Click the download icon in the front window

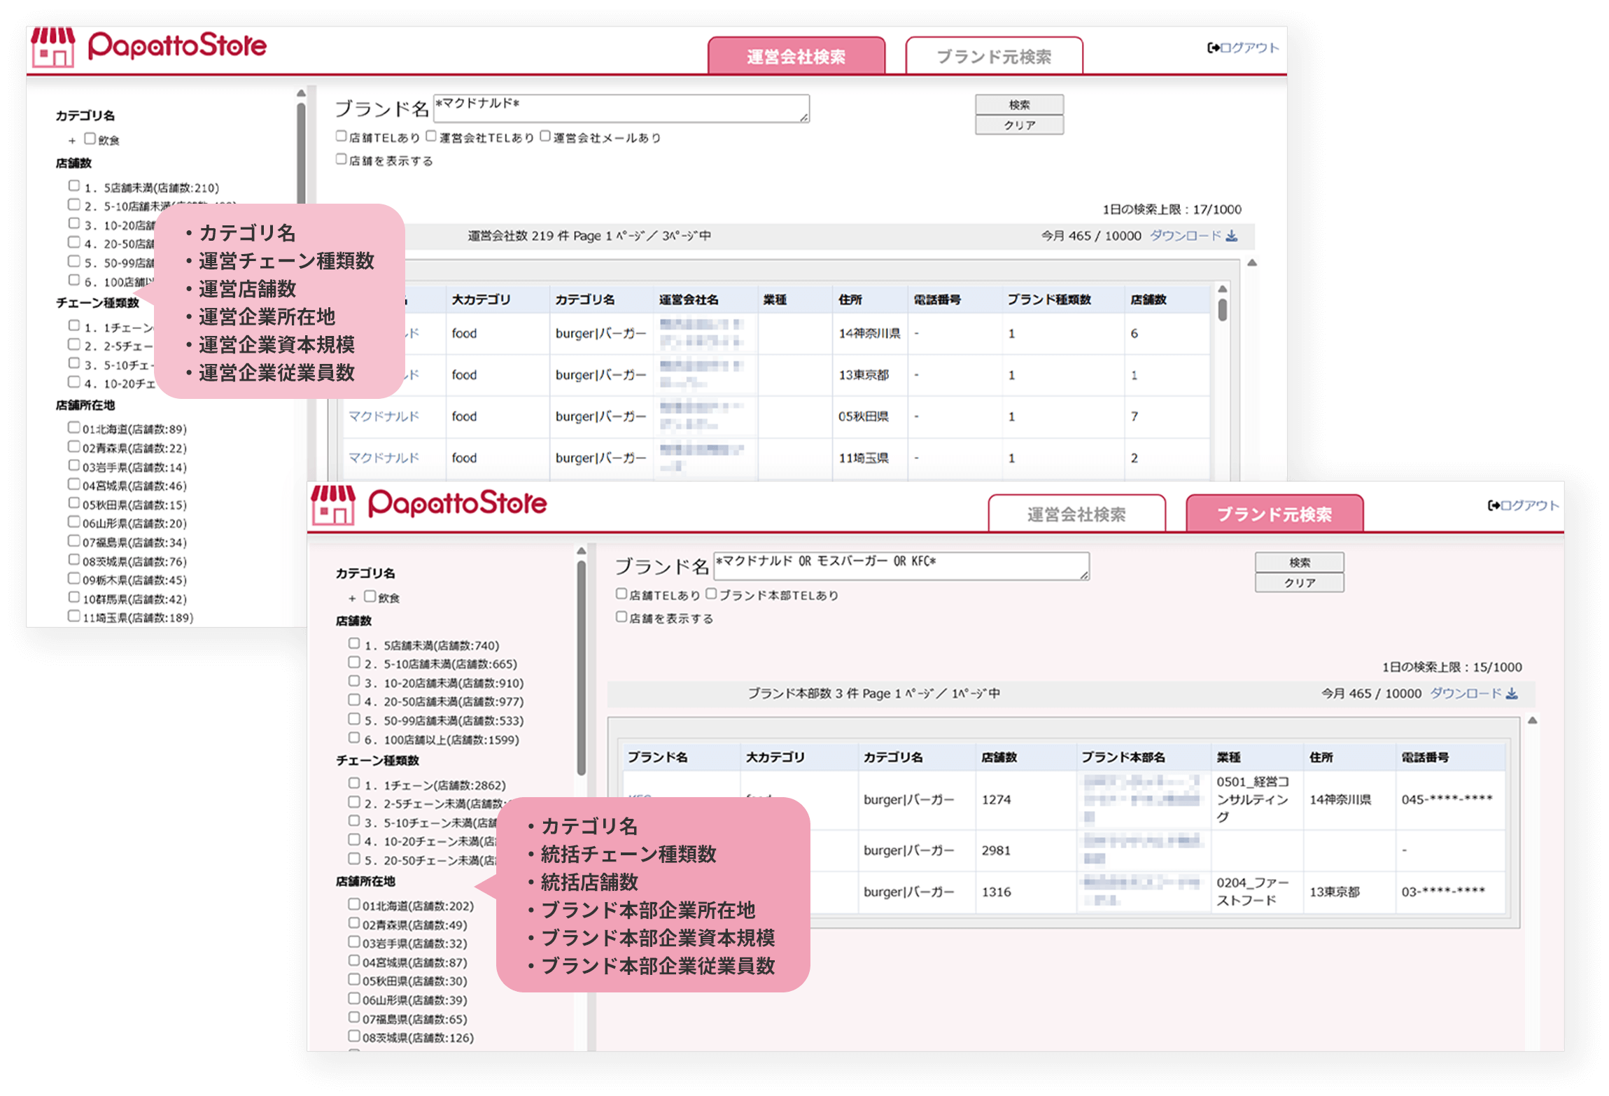tap(1512, 694)
